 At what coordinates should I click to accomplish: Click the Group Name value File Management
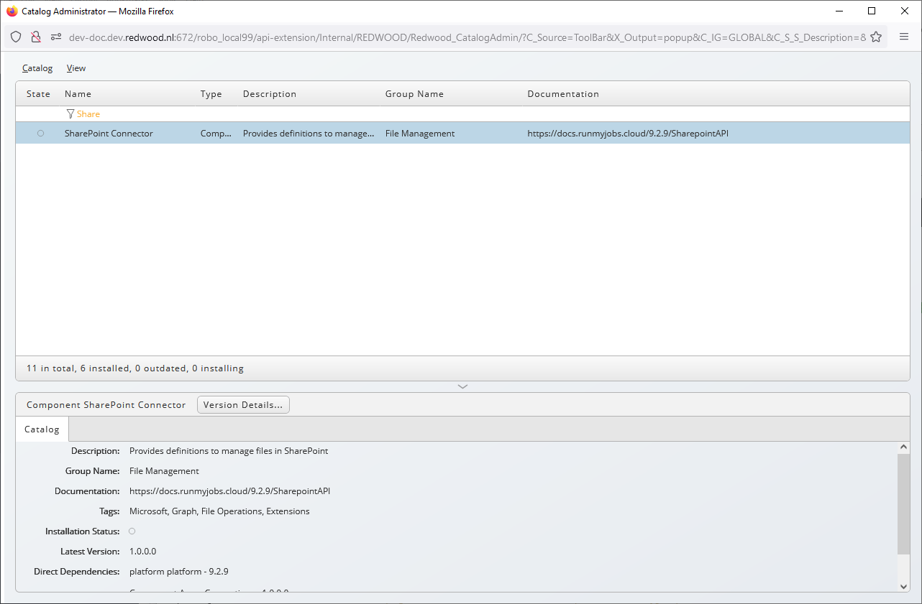coord(164,471)
